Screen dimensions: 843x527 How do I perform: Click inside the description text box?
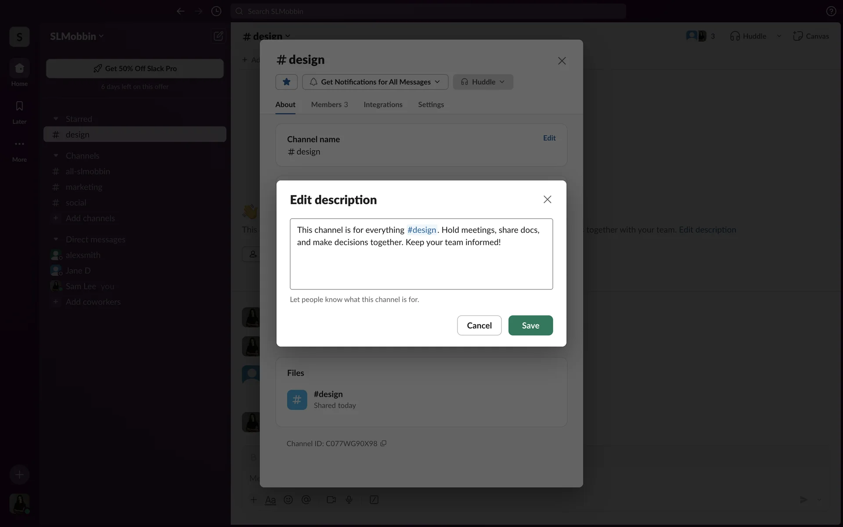coord(421,263)
